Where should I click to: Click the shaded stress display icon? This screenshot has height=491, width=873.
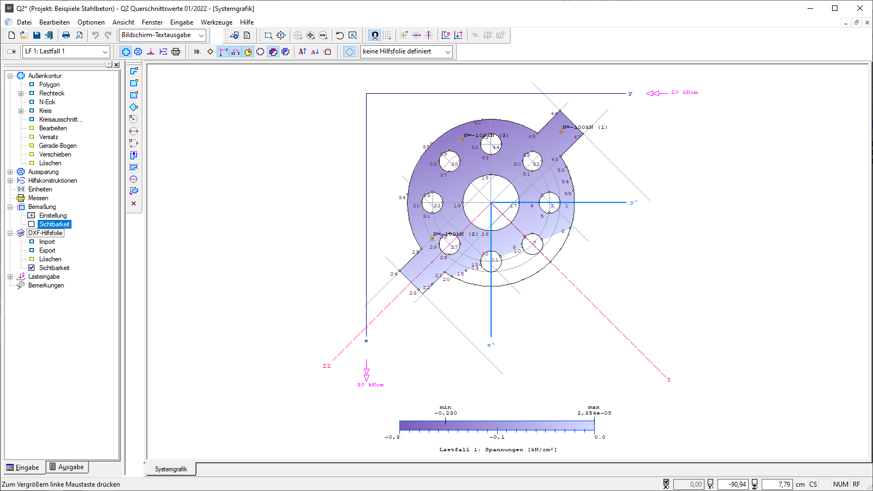tap(273, 52)
